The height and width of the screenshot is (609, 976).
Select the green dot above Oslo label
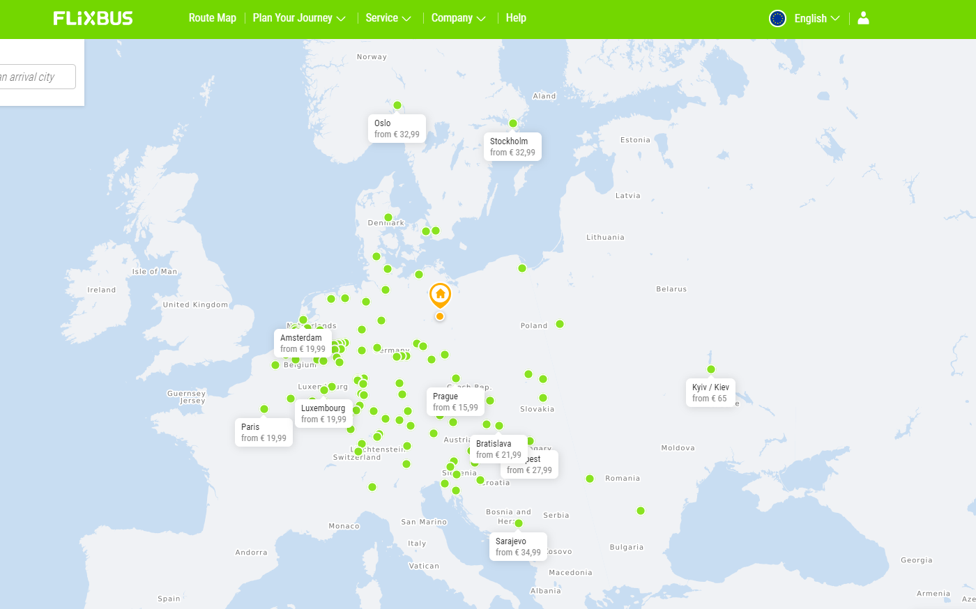tap(397, 106)
